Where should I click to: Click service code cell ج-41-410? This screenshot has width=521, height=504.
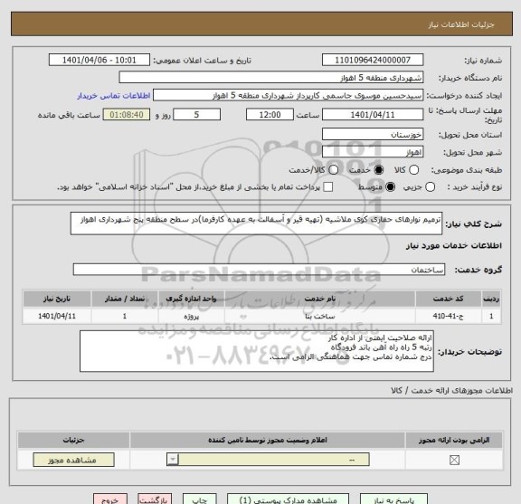point(448,316)
